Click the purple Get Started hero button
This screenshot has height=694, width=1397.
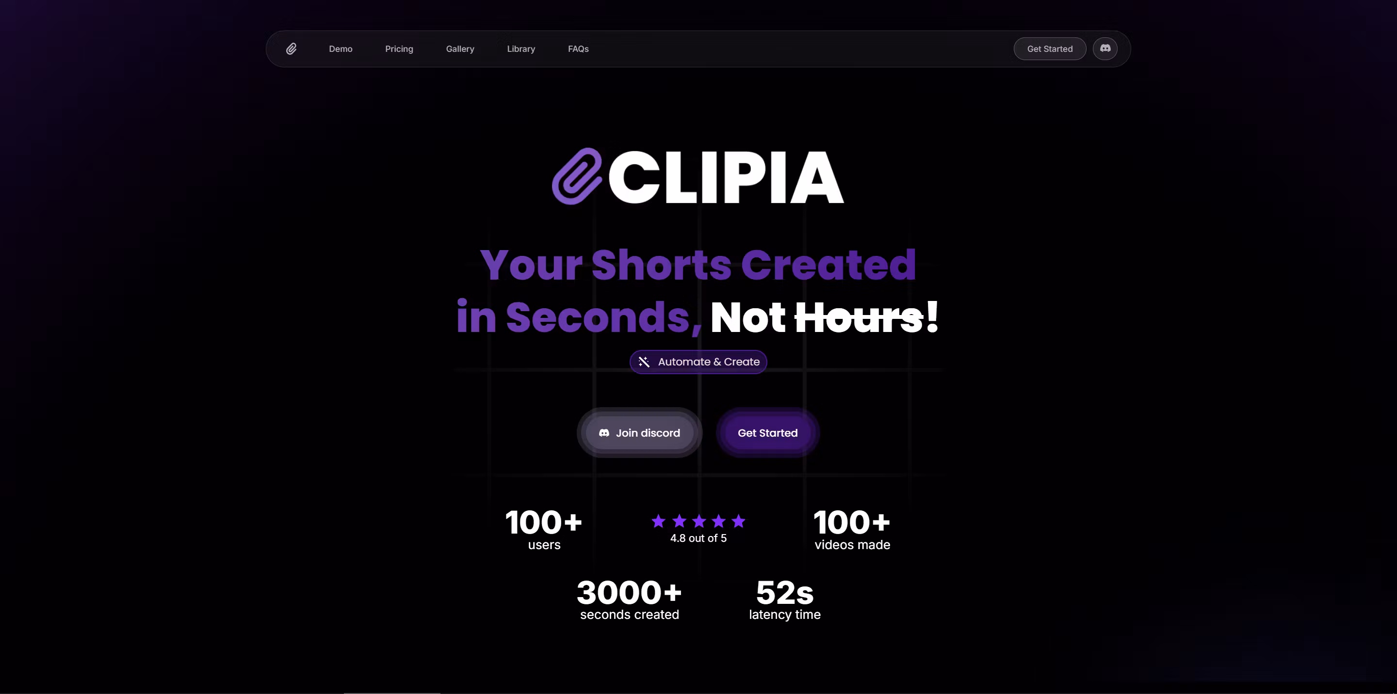coord(767,433)
